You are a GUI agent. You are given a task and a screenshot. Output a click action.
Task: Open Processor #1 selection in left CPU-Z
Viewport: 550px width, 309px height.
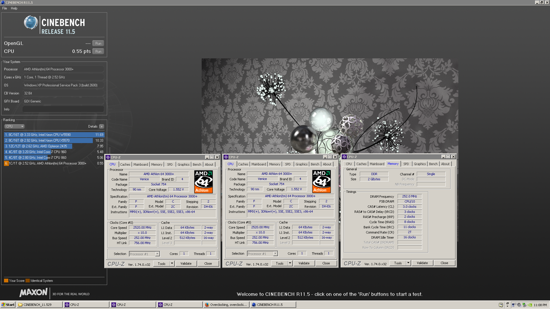[x=144, y=254]
